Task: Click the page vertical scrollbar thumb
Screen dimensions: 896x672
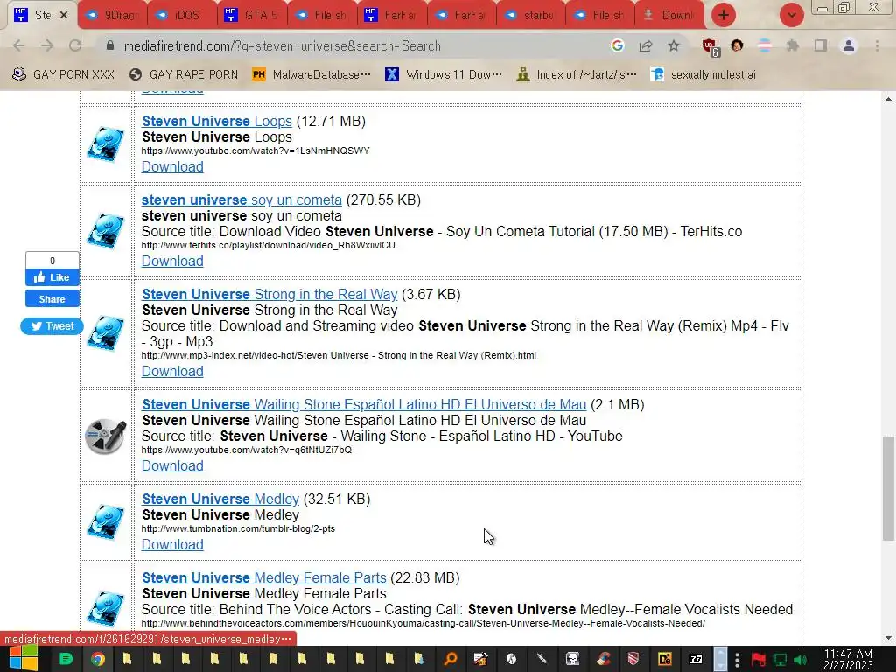Action: point(888,488)
